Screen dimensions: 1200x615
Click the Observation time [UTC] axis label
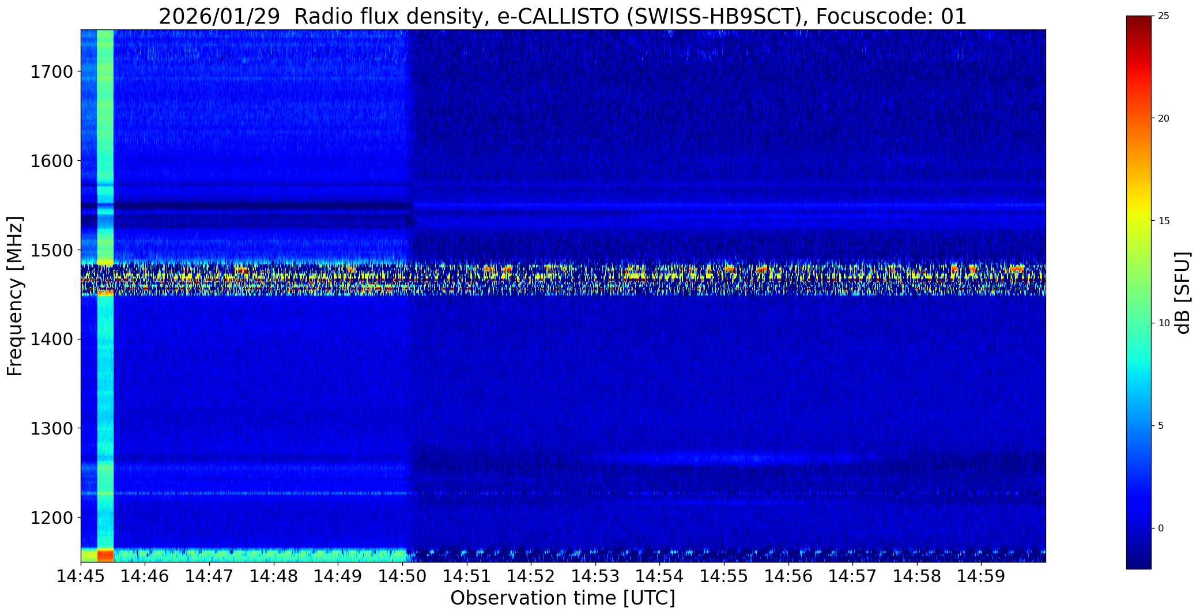563,598
